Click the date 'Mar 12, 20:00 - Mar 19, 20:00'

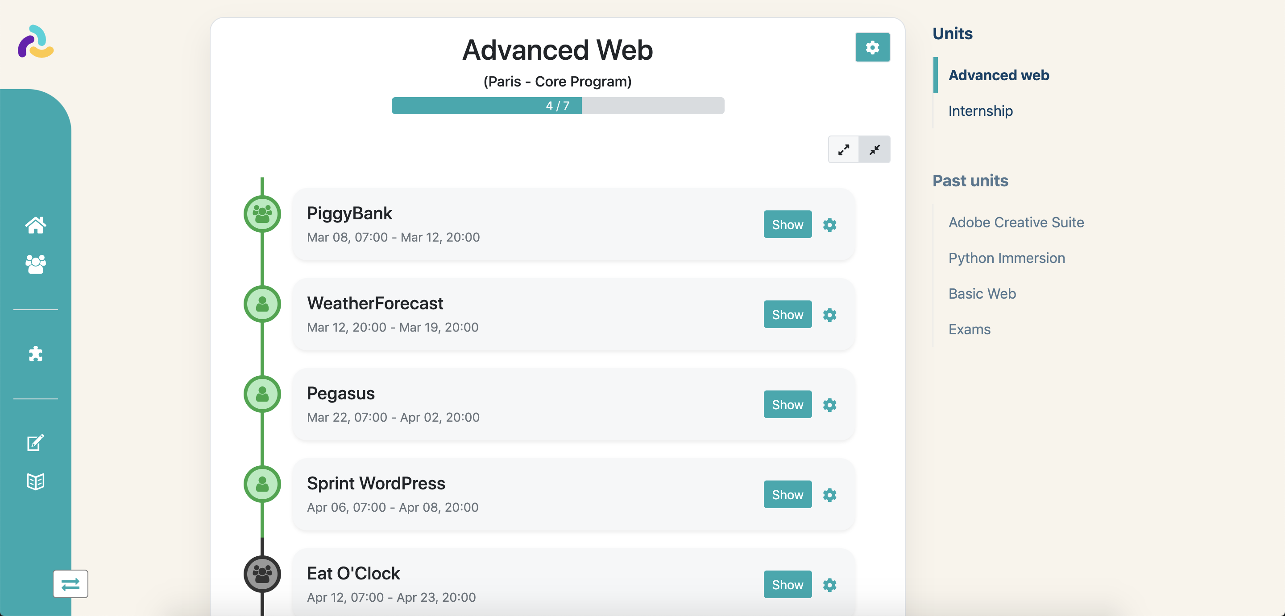pyautogui.click(x=393, y=328)
